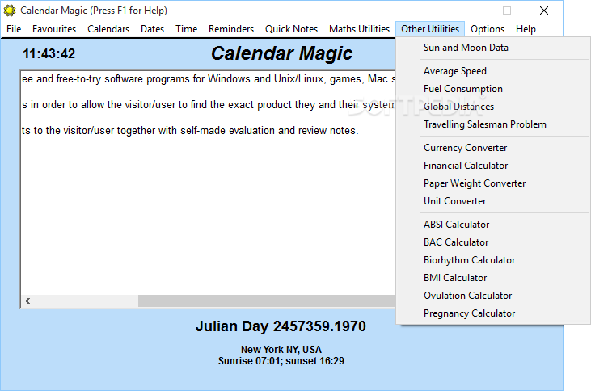
Task: Launch the Fuel Consumption utility
Action: point(493,89)
